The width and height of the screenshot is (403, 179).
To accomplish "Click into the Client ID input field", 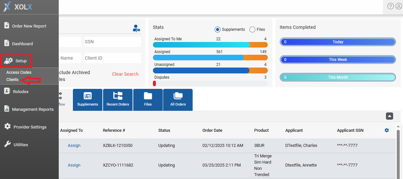I will 113,58.
